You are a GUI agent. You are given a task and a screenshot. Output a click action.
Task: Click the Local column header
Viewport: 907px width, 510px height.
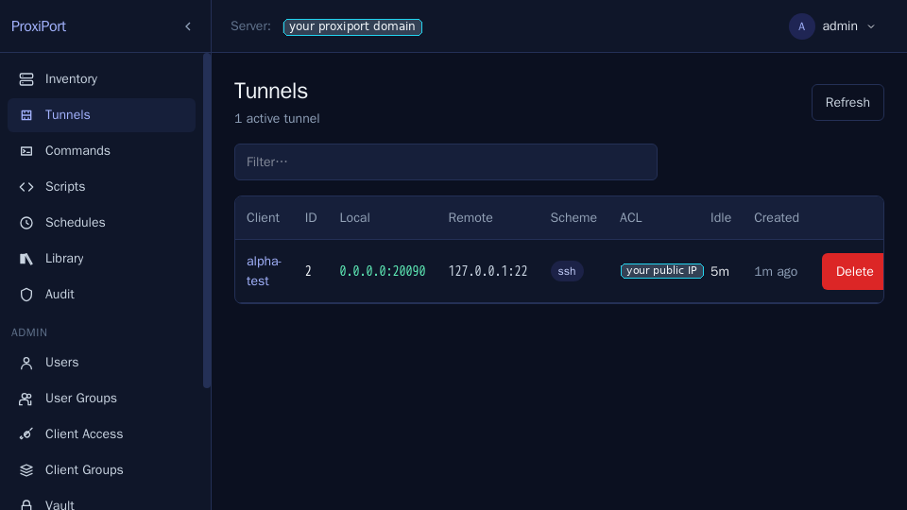[x=354, y=218]
